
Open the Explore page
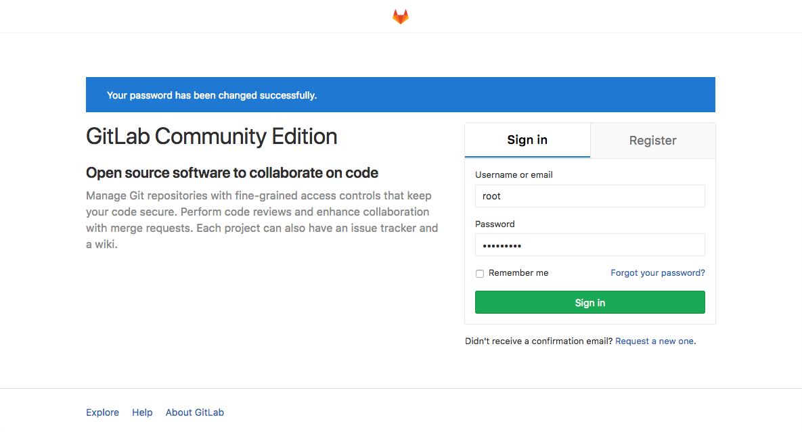(x=102, y=412)
